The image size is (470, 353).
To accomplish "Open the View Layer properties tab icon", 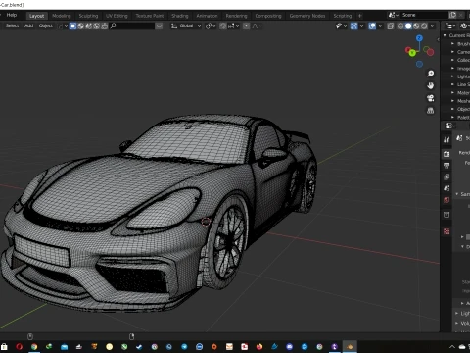I will pyautogui.click(x=446, y=176).
